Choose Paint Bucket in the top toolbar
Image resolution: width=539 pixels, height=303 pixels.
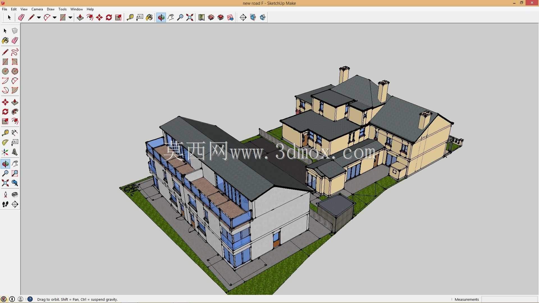click(149, 17)
